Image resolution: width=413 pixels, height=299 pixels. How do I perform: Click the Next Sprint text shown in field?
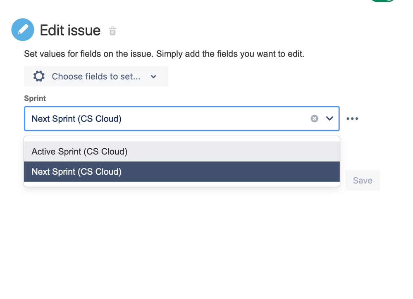tap(76, 119)
